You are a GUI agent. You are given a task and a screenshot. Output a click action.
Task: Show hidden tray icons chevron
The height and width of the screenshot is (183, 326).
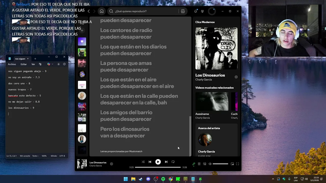[273, 179]
